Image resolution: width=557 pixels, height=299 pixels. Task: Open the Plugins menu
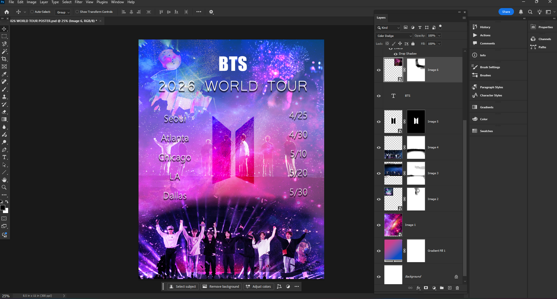point(102,2)
